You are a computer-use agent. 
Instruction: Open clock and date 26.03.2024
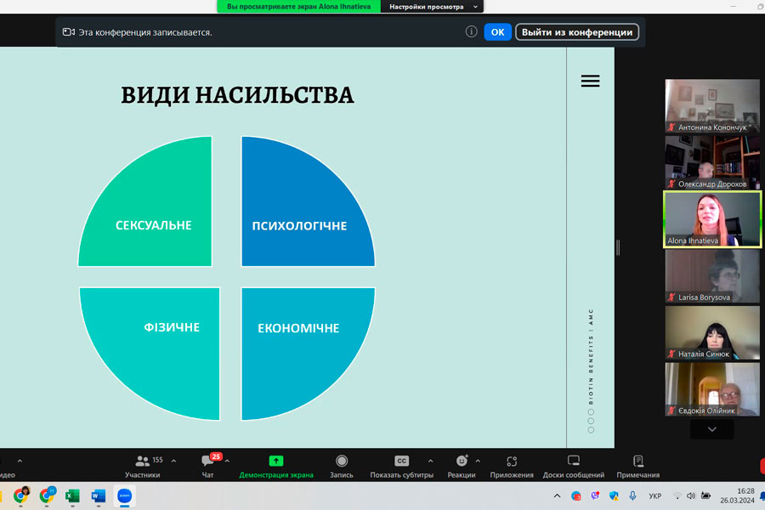(737, 496)
